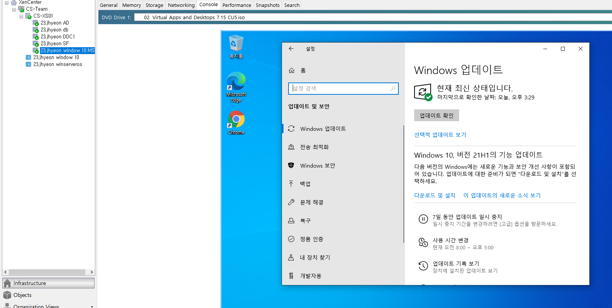Select 23.jhyeon winserveros template
612x308 pixels.
coord(58,64)
